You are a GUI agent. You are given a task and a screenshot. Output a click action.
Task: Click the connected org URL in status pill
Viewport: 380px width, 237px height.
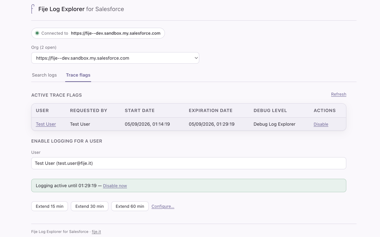115,33
